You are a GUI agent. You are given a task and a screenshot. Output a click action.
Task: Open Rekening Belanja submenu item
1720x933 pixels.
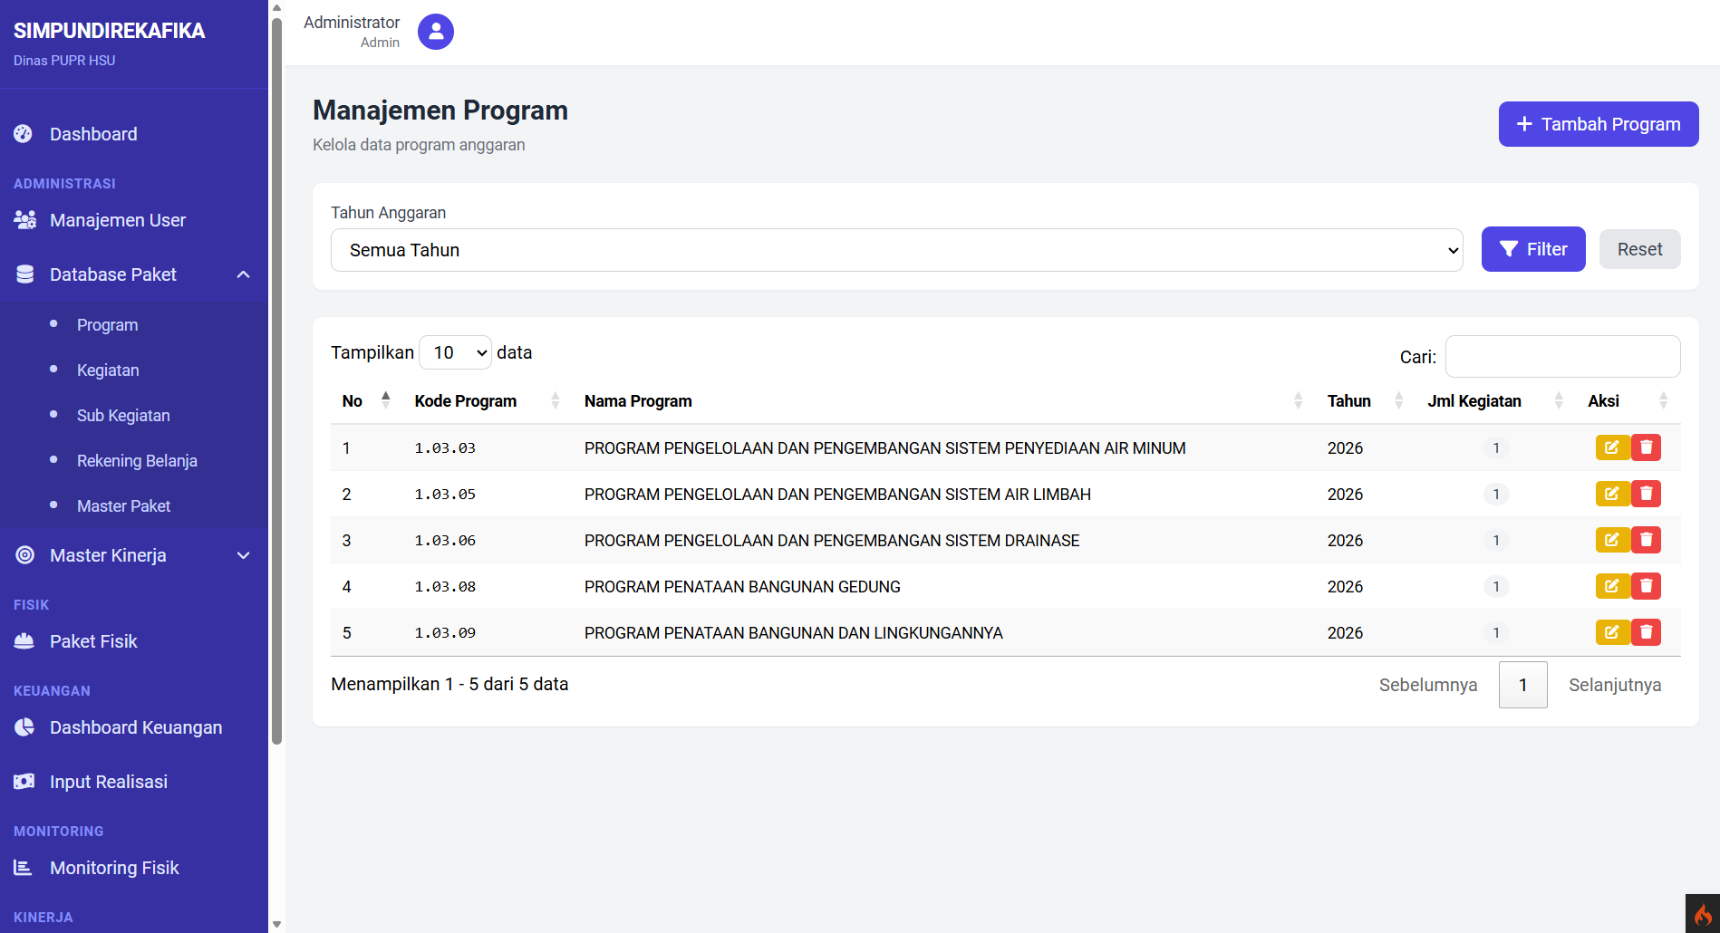tap(137, 460)
